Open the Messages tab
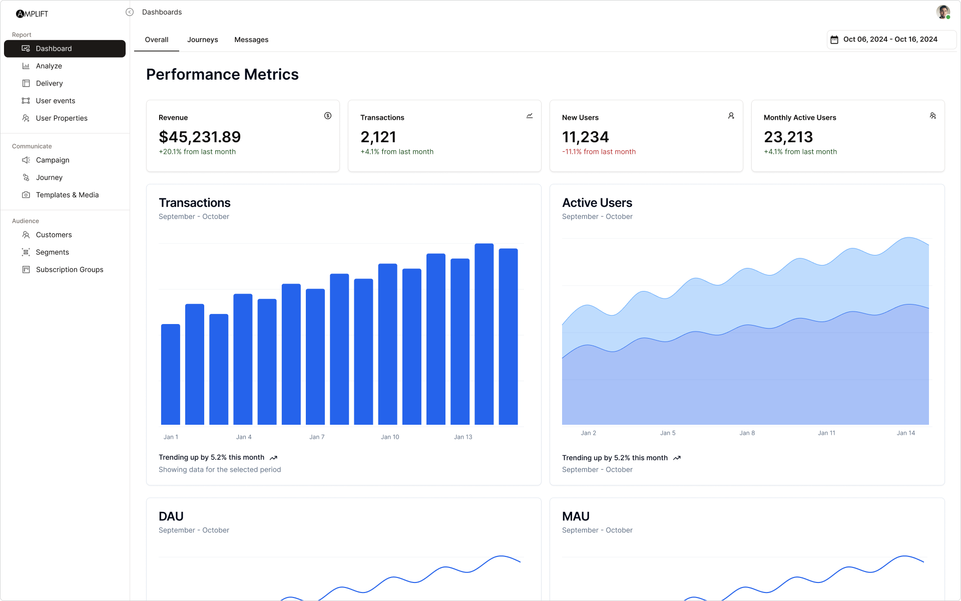Viewport: 961px width, 601px height. (251, 40)
